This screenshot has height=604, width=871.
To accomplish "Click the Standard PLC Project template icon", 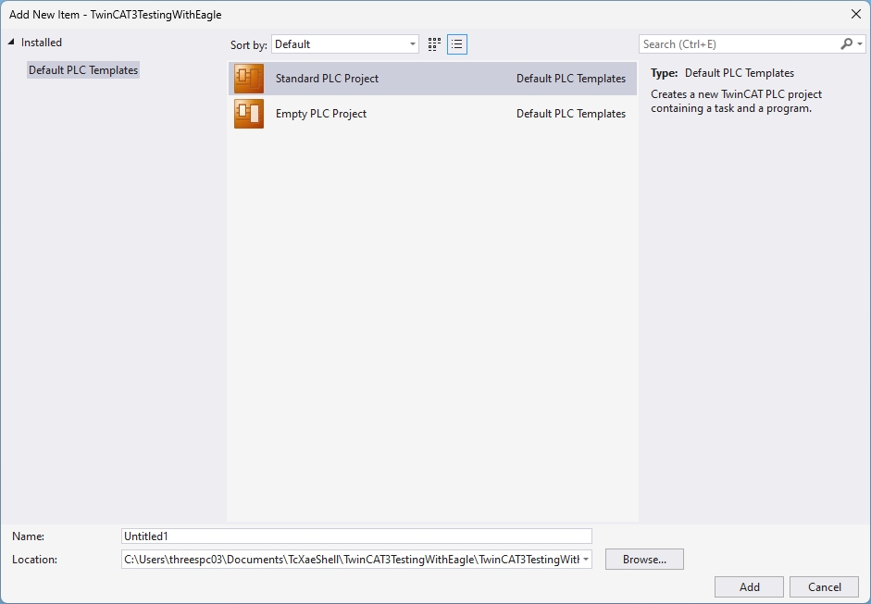I will pyautogui.click(x=249, y=79).
